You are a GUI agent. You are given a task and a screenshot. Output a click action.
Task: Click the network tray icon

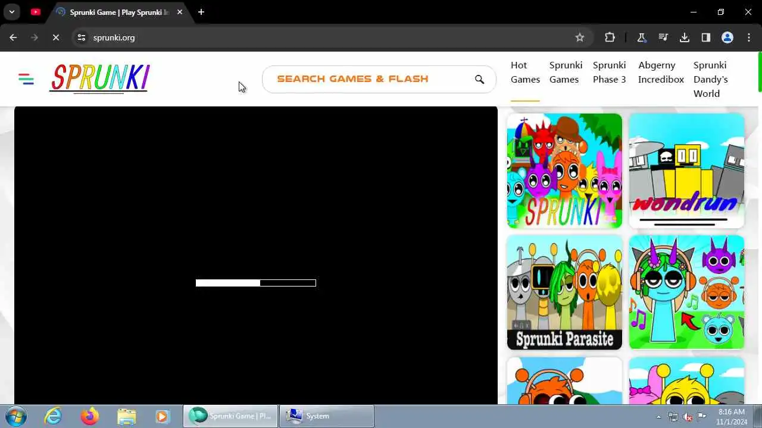click(673, 417)
